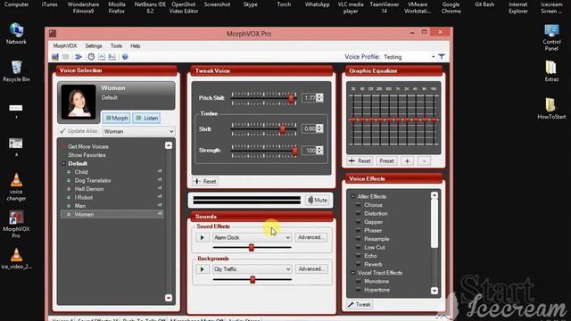Select the Recycle Bin desktop icon
The image size is (571, 321).
click(x=16, y=71)
